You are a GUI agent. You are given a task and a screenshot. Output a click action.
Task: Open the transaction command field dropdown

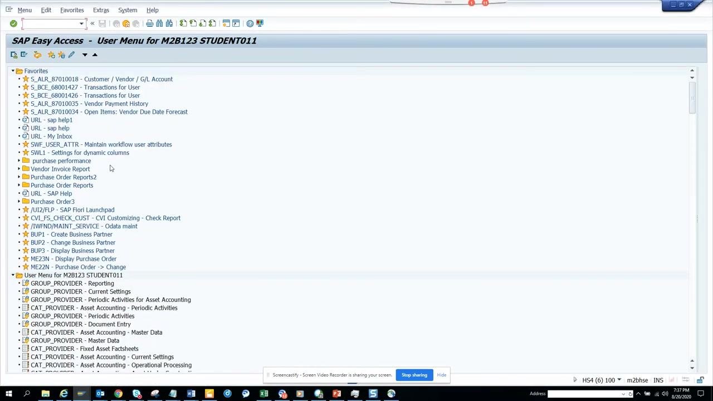click(81, 23)
